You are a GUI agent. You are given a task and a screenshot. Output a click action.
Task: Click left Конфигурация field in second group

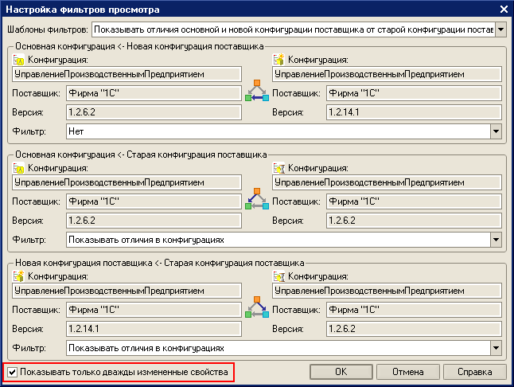127,182
